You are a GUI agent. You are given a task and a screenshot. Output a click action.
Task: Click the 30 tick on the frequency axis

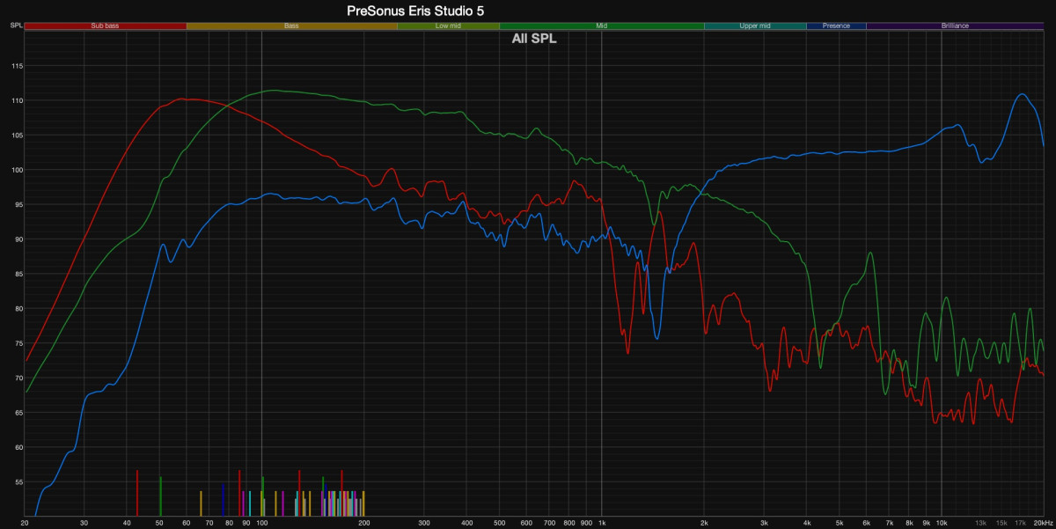(x=84, y=523)
